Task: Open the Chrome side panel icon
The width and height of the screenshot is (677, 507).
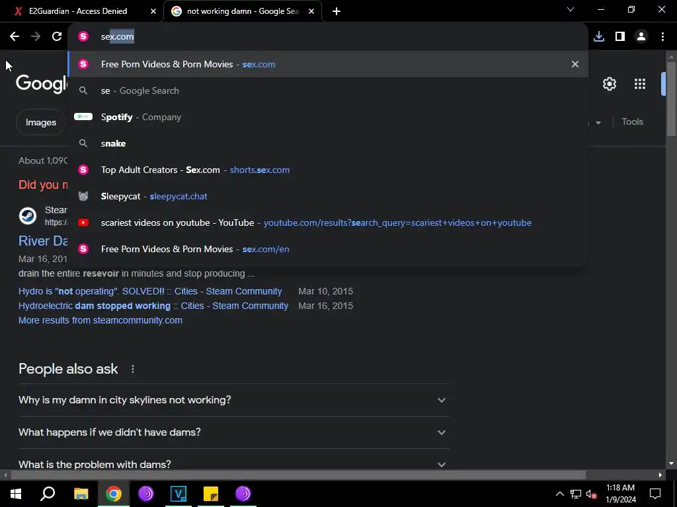Action: [620, 37]
